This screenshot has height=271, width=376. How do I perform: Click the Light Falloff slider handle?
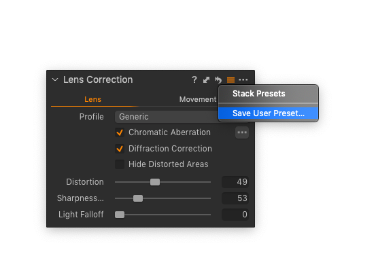tap(120, 215)
